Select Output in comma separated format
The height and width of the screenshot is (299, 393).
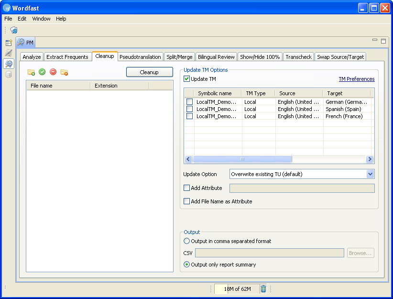coord(187,241)
